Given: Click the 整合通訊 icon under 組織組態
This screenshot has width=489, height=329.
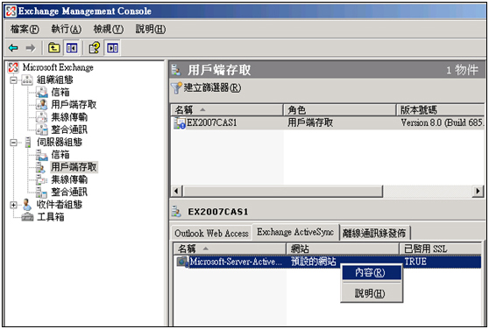Looking at the screenshot, I should click(42, 129).
